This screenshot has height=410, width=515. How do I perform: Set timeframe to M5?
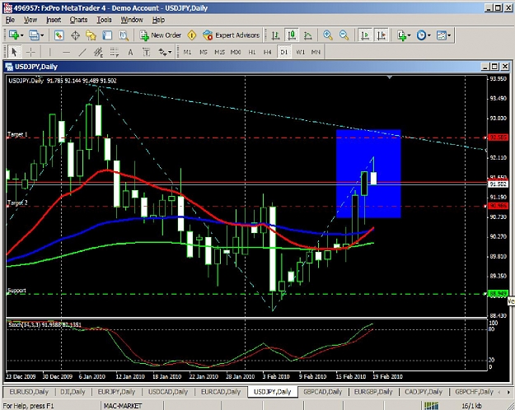pyautogui.click(x=204, y=52)
